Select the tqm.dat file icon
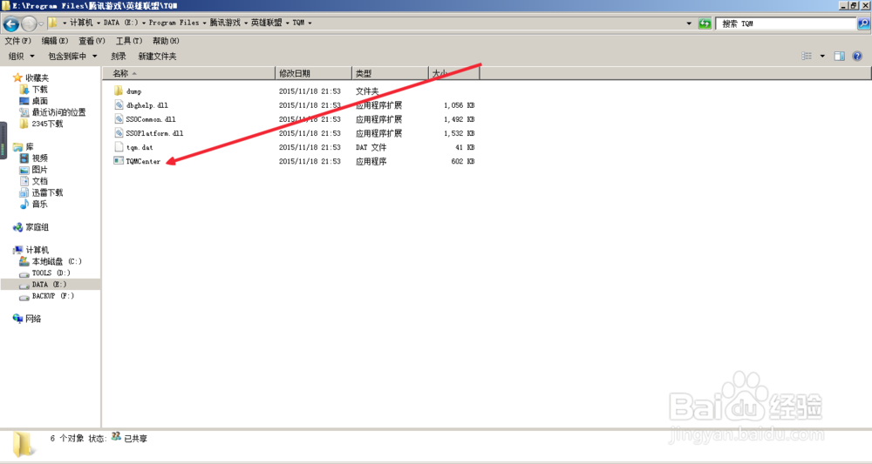The image size is (872, 464). click(x=119, y=147)
